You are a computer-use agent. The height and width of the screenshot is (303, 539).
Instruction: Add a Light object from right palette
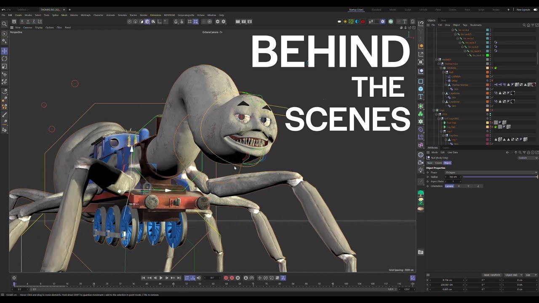[421, 170]
